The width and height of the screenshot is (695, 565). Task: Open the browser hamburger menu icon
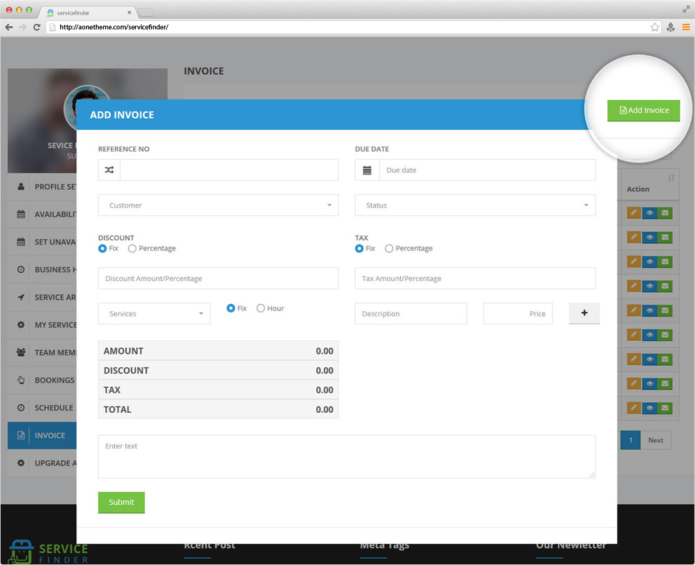pos(686,27)
